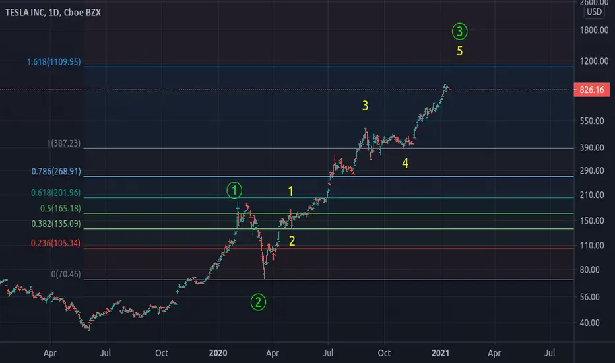Click the Jul label after the final Apr

[x=550, y=353]
